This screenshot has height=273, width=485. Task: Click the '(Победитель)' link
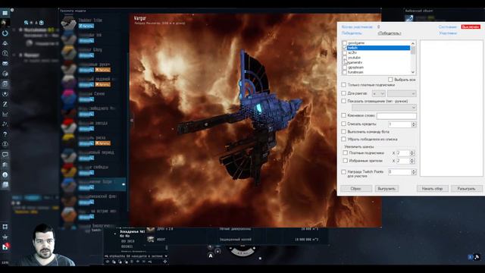390,33
